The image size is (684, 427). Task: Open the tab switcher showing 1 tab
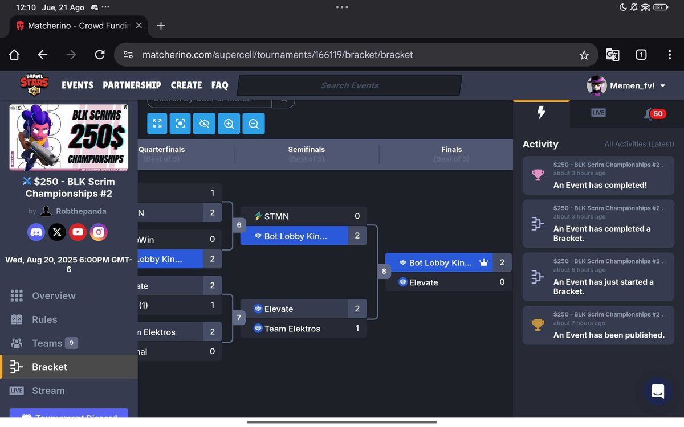(641, 55)
